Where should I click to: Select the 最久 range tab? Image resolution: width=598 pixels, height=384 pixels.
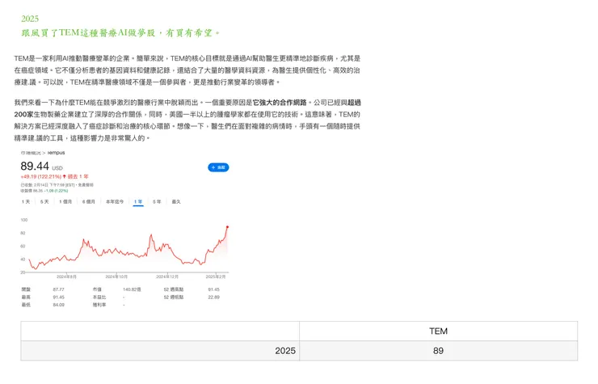click(176, 201)
